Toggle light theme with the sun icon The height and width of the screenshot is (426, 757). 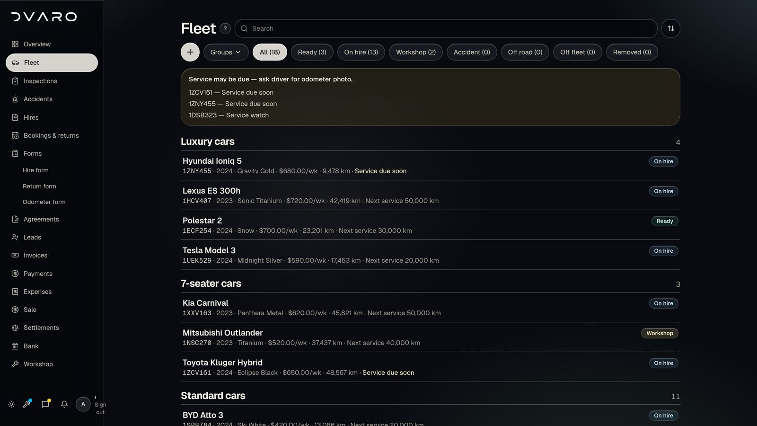pyautogui.click(x=11, y=404)
